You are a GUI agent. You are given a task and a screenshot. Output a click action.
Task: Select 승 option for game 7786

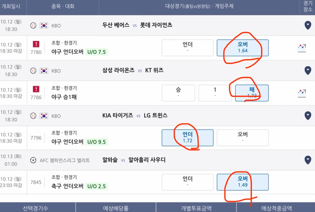(178, 93)
